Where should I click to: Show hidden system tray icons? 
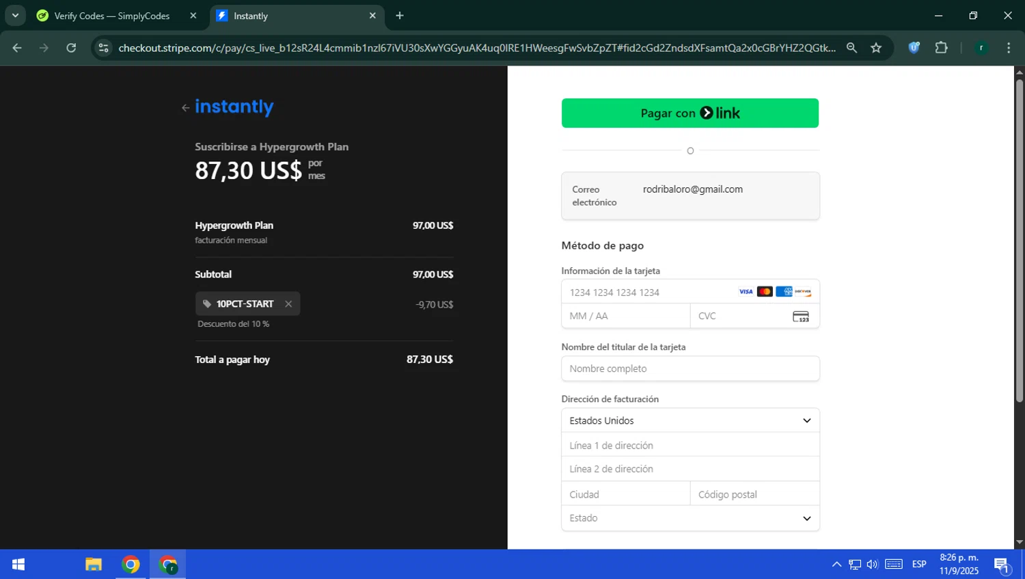tap(836, 565)
